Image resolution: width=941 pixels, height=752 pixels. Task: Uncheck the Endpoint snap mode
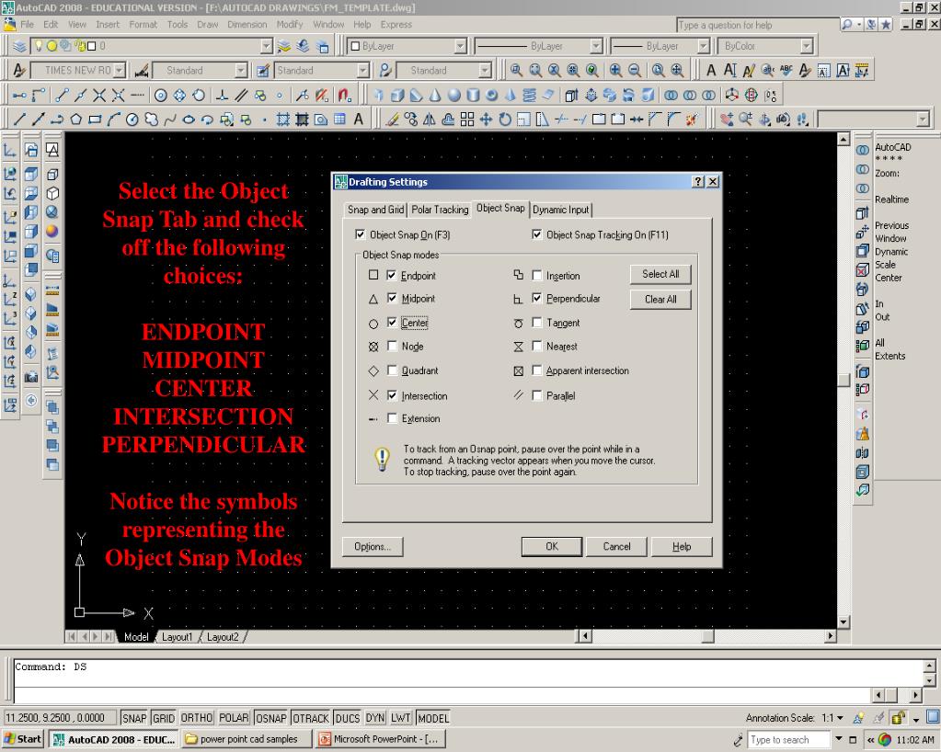(x=392, y=275)
